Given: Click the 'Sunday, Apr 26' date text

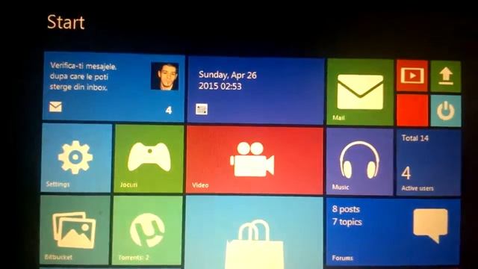Looking at the screenshot, I should click(x=227, y=75).
